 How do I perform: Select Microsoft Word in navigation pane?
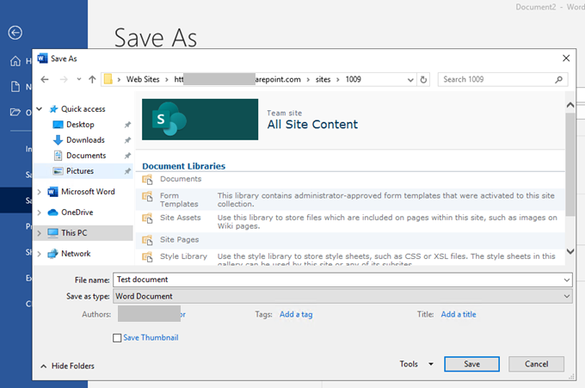(x=88, y=192)
